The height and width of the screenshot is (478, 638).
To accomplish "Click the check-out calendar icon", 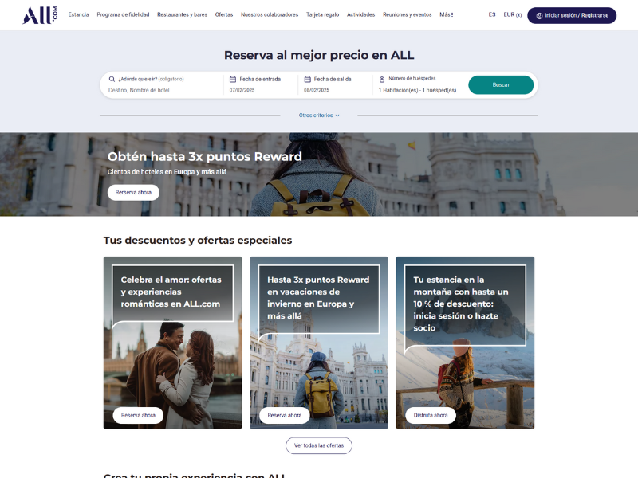I will pos(308,79).
